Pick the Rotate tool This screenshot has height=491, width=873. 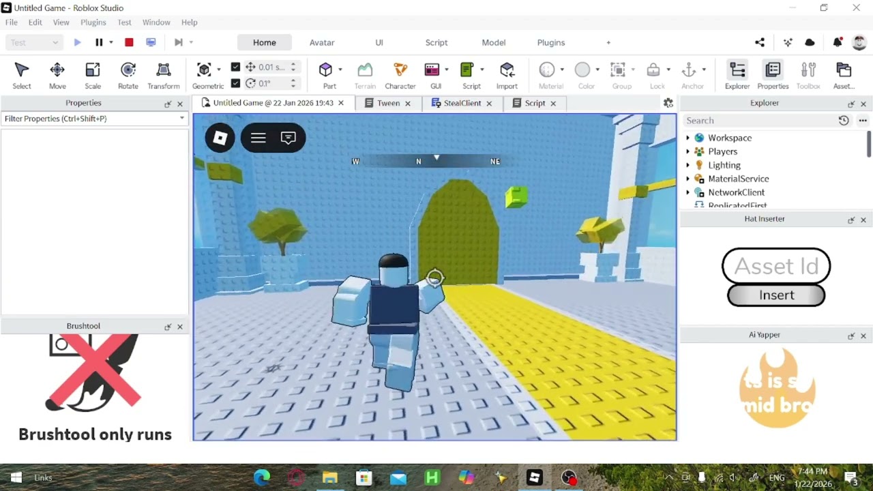click(128, 75)
